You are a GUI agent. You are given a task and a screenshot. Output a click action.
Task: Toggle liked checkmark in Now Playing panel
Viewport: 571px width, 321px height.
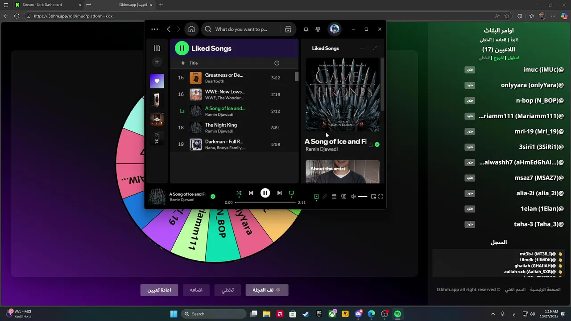[x=377, y=144]
